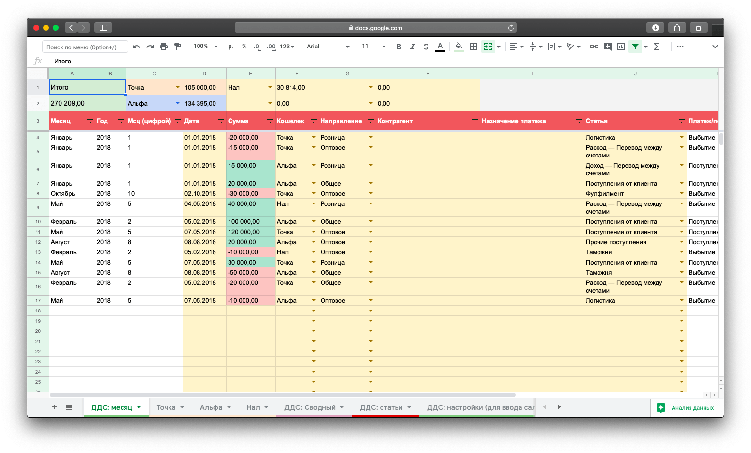The image size is (751, 453).
Task: Toggle strikethrough formatting
Action: click(426, 47)
